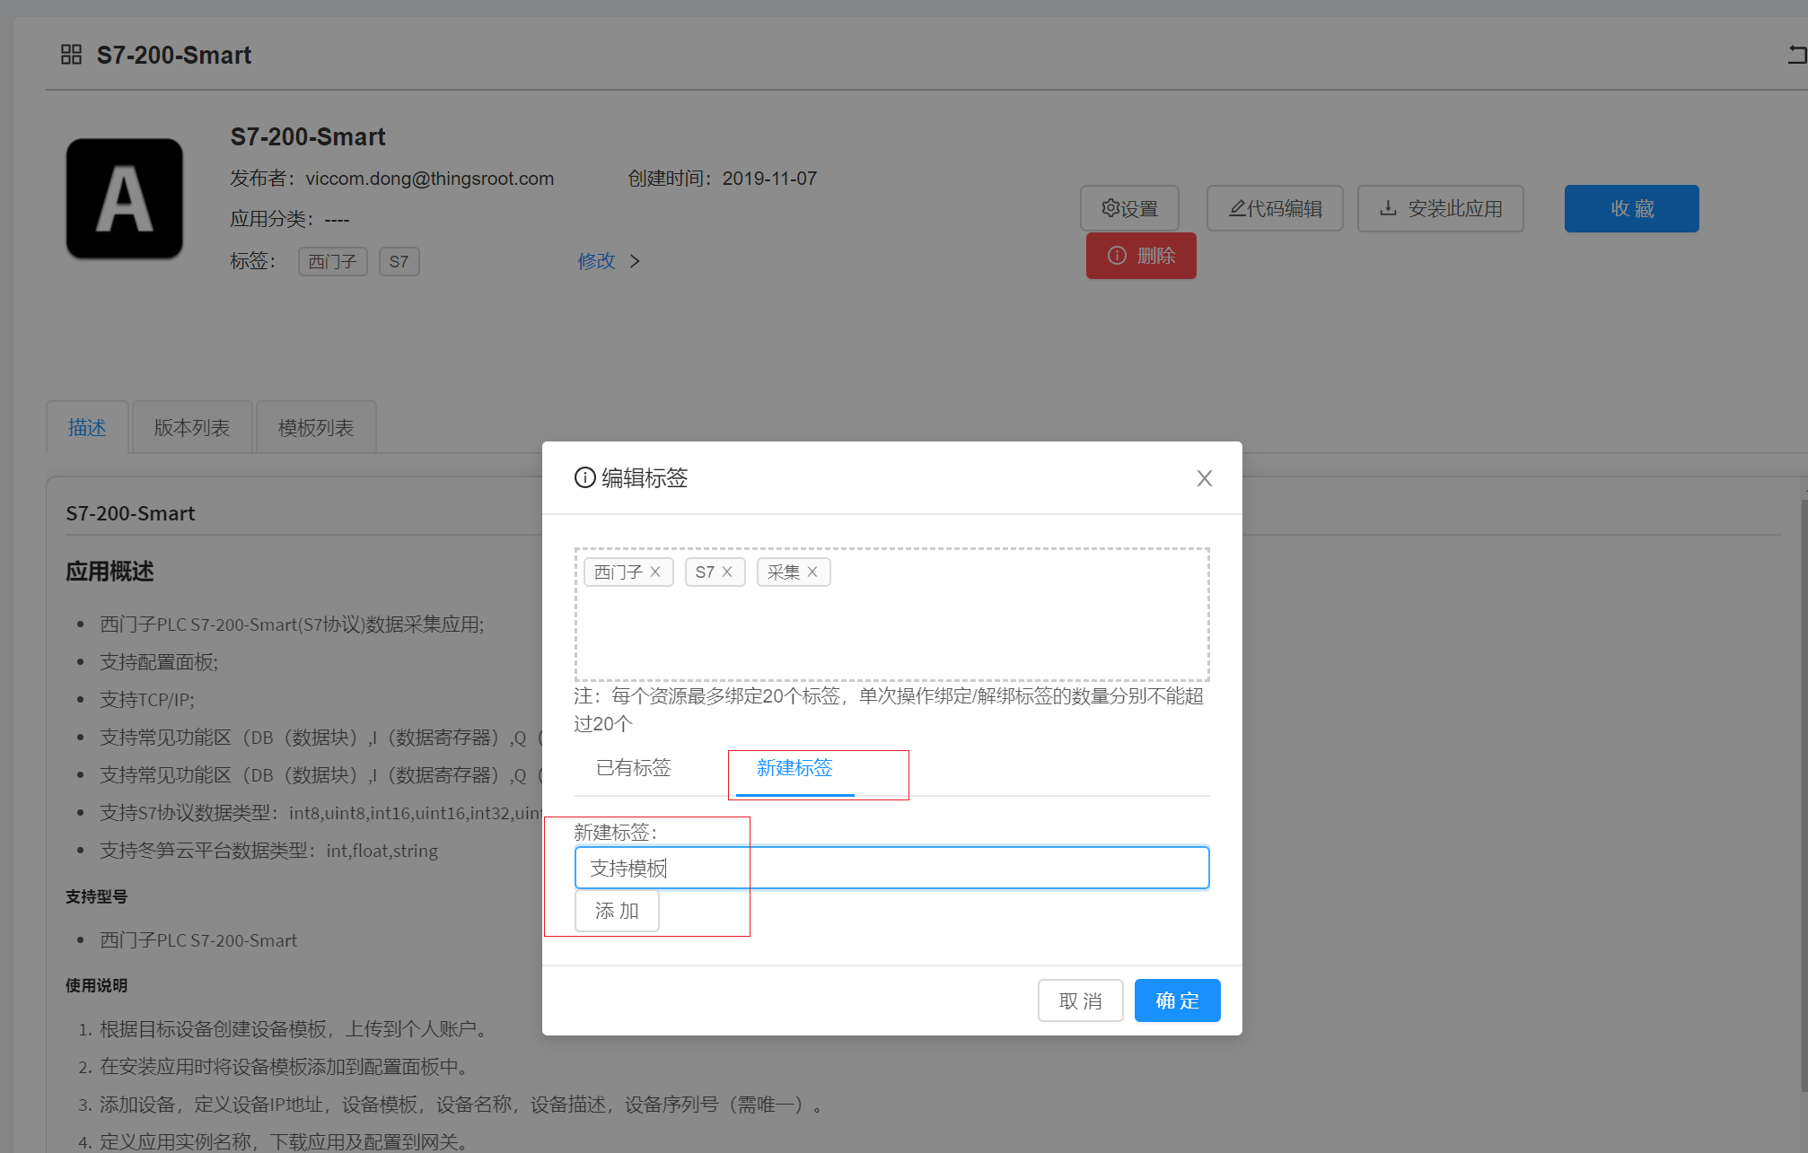Image resolution: width=1808 pixels, height=1153 pixels.
Task: Open 设置 gear button
Action: pos(1129,208)
